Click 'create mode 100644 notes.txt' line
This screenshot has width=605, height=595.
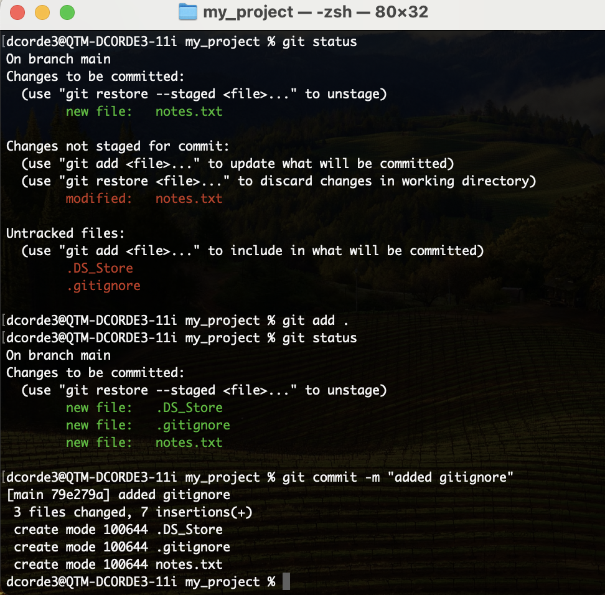(x=118, y=565)
